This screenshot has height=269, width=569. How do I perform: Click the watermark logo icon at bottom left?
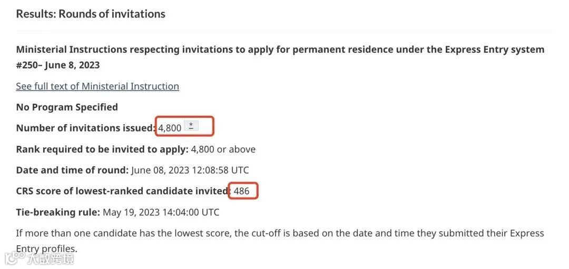[15, 258]
